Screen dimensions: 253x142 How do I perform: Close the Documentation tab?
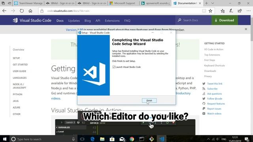[200, 3]
